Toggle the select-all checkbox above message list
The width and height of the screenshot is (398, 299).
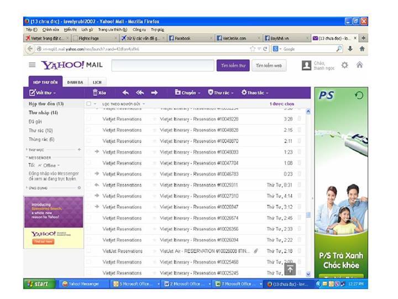(88, 104)
